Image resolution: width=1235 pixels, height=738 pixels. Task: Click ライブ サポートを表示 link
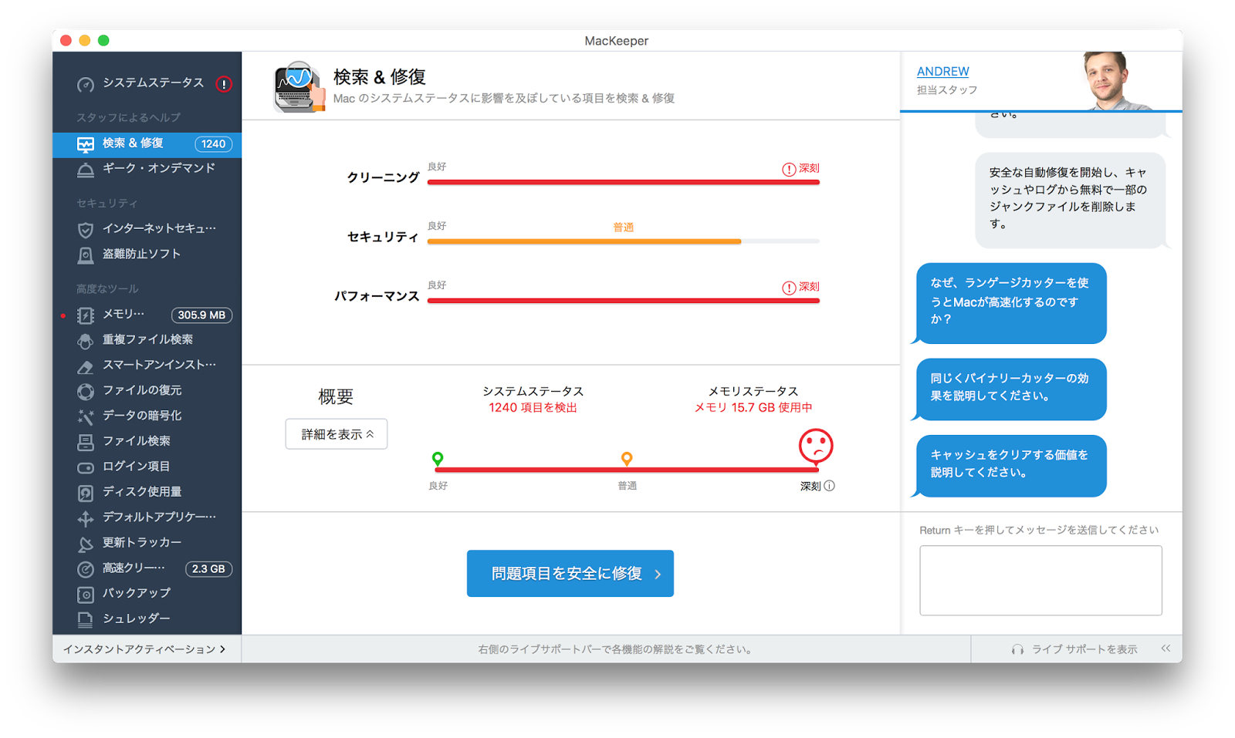pyautogui.click(x=1084, y=649)
